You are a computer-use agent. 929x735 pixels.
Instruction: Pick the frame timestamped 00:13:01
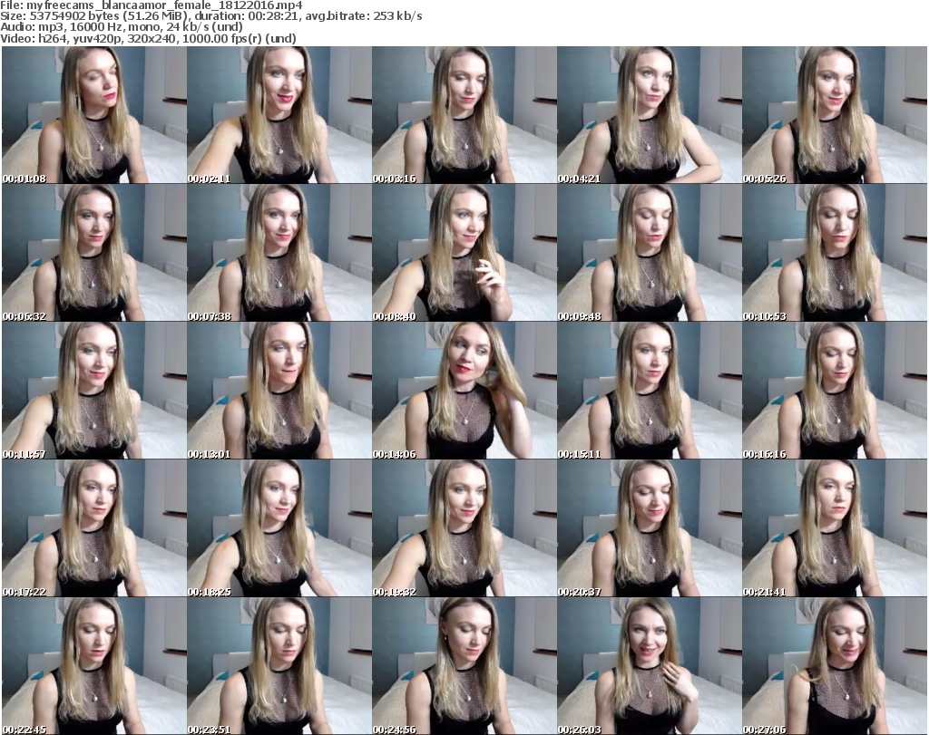pos(279,391)
